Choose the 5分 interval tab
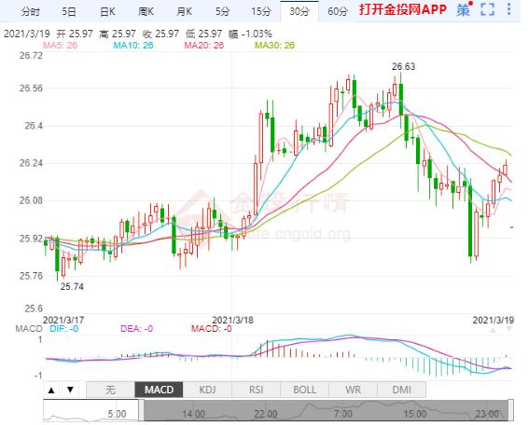 pyautogui.click(x=223, y=12)
